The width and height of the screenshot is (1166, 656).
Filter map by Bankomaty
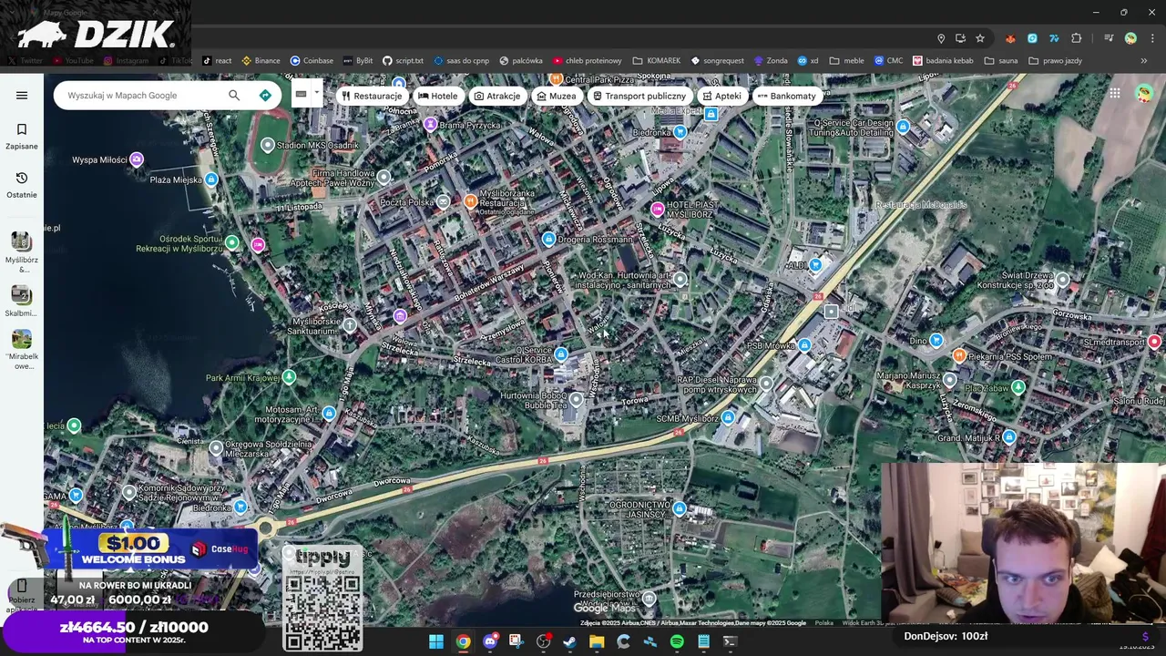coord(787,96)
